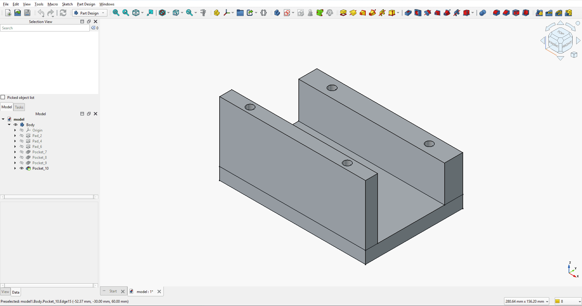Select the Subtractive Loft tool
The image size is (582, 306).
pyautogui.click(x=437, y=13)
